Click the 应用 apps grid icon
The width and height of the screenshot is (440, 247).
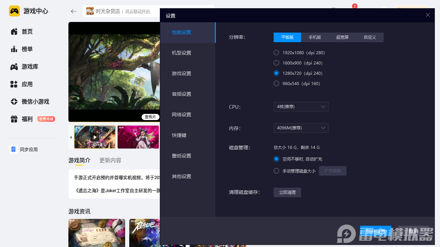(14, 84)
